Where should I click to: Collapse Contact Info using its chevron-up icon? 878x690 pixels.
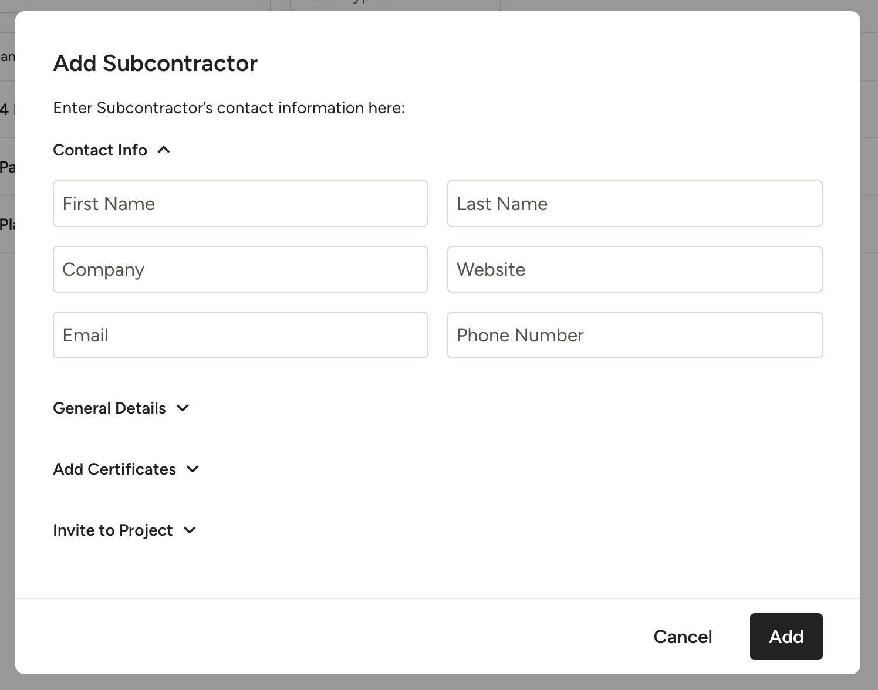tap(164, 150)
